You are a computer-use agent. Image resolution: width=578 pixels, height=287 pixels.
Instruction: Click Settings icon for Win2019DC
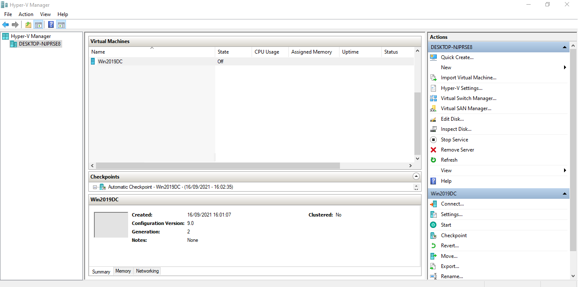pyautogui.click(x=433, y=214)
